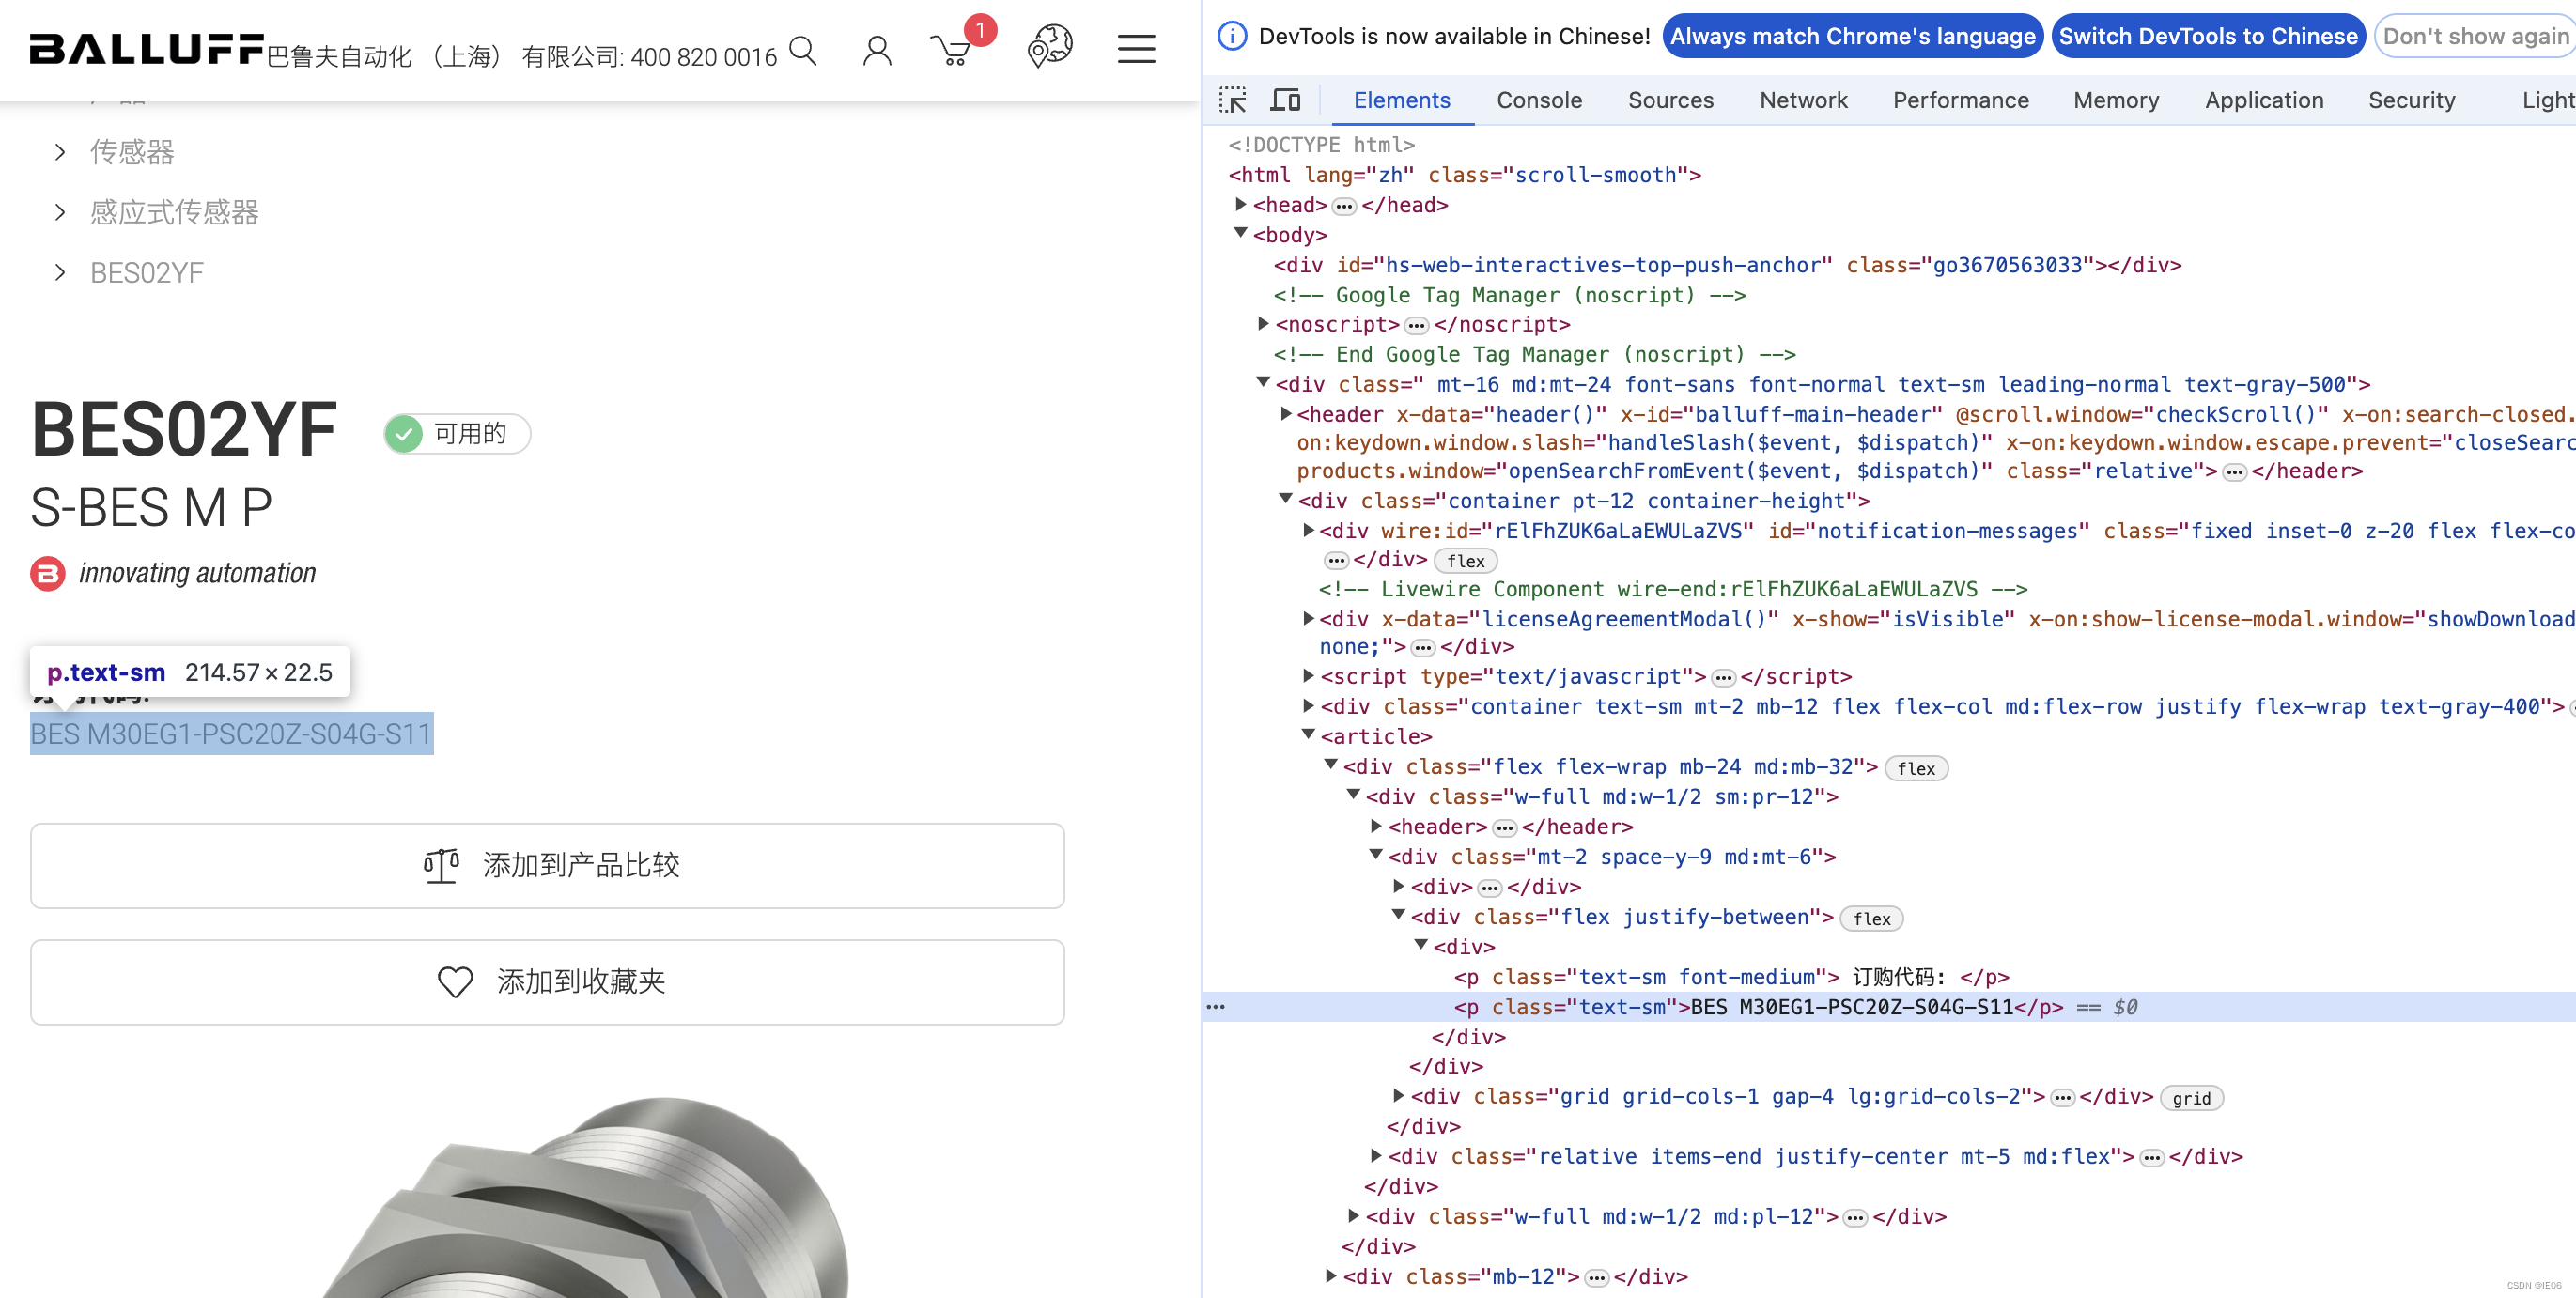
Task: Expand the head element node
Action: pos(1241,205)
